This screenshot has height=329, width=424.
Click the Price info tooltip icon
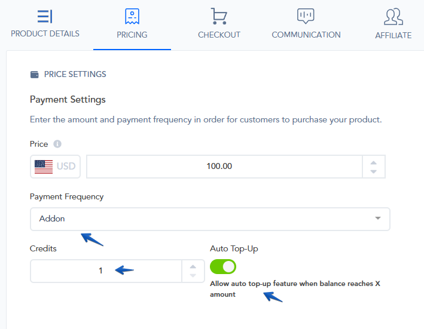click(57, 144)
